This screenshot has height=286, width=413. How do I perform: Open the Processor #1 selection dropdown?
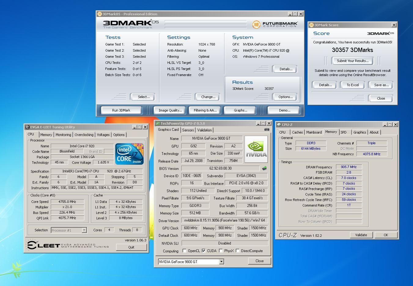[x=84, y=230]
